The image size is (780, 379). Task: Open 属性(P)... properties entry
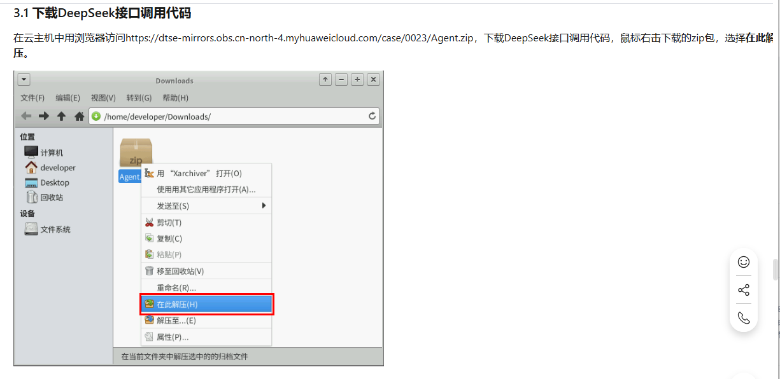206,337
